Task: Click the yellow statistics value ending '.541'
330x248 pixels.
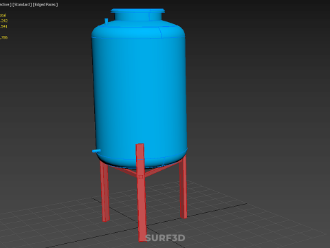Action: click(x=3, y=26)
